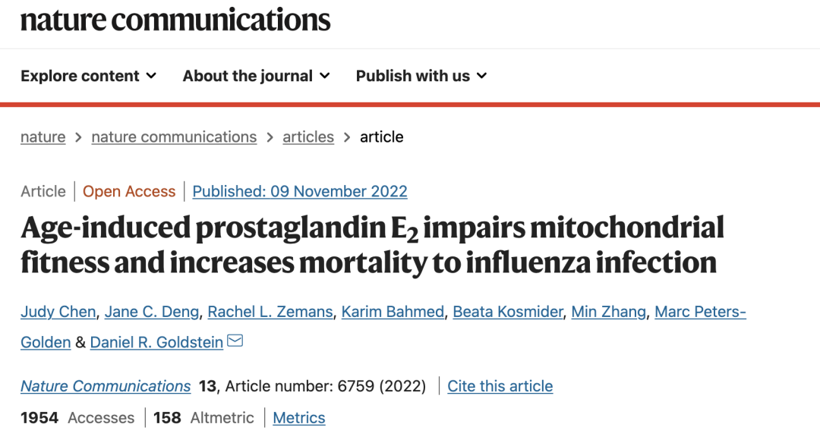Expand Publish with us menu
Viewport: 820px width, 446px height.
(421, 76)
